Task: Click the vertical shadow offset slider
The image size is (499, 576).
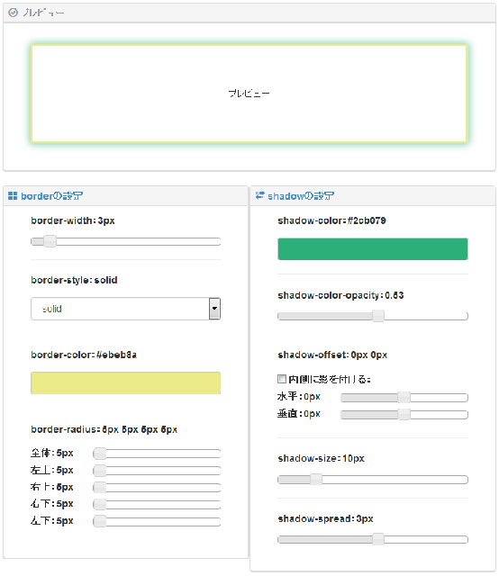Action: [x=404, y=415]
